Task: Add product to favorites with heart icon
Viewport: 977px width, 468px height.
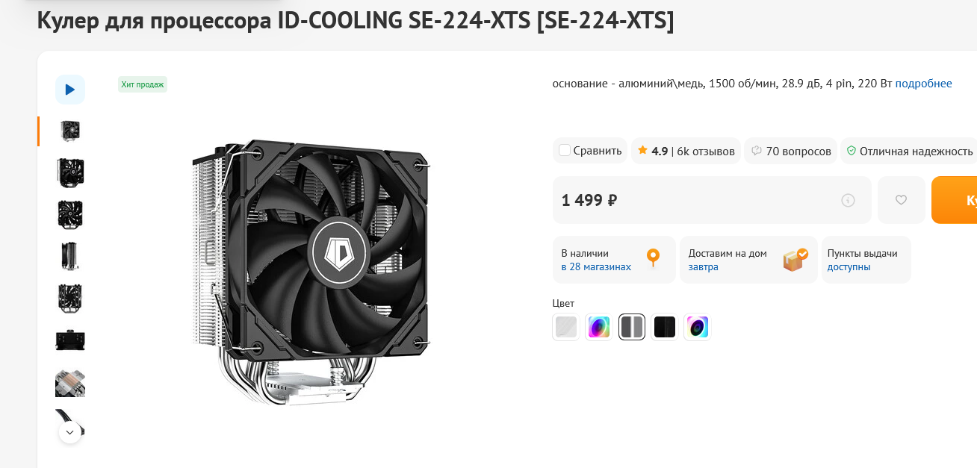Action: point(901,200)
